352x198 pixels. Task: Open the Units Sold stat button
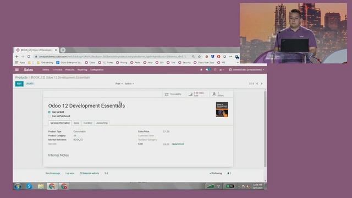[x=197, y=94]
